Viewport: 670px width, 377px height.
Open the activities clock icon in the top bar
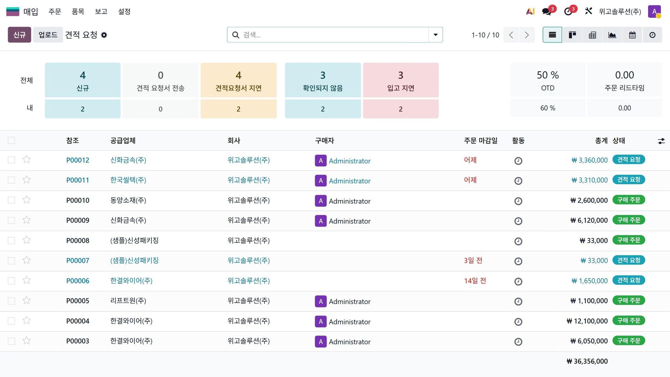(x=568, y=12)
